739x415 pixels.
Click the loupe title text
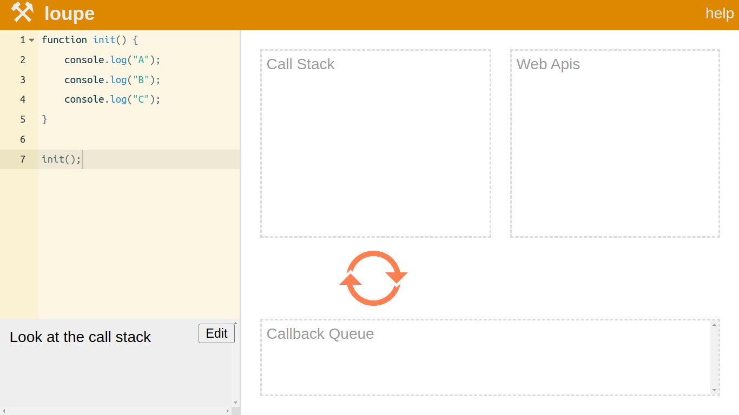[69, 14]
